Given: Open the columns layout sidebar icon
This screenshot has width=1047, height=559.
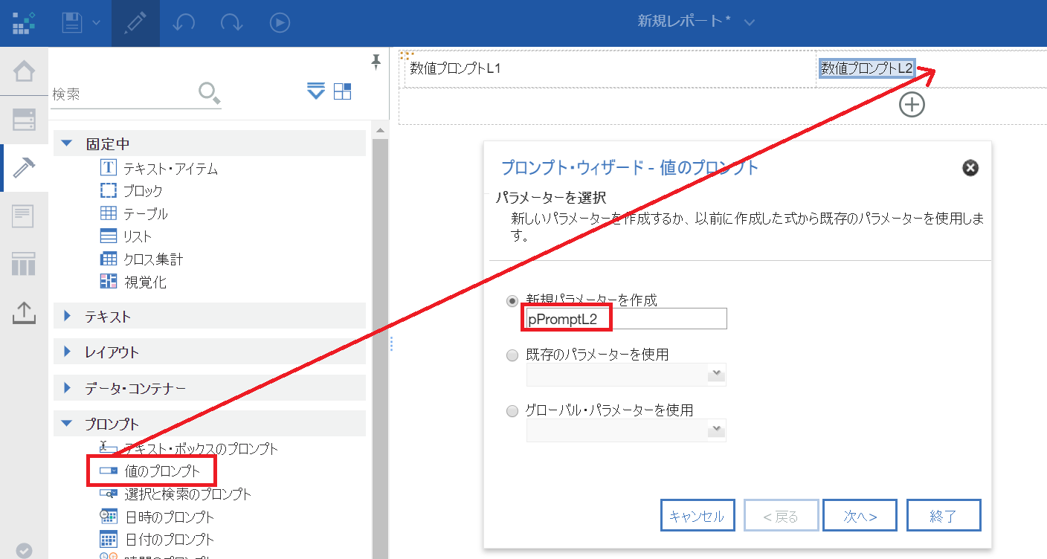Looking at the screenshot, I should point(24,264).
